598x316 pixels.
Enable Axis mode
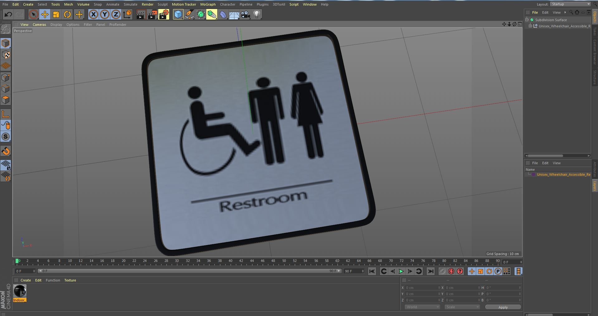click(x=6, y=114)
